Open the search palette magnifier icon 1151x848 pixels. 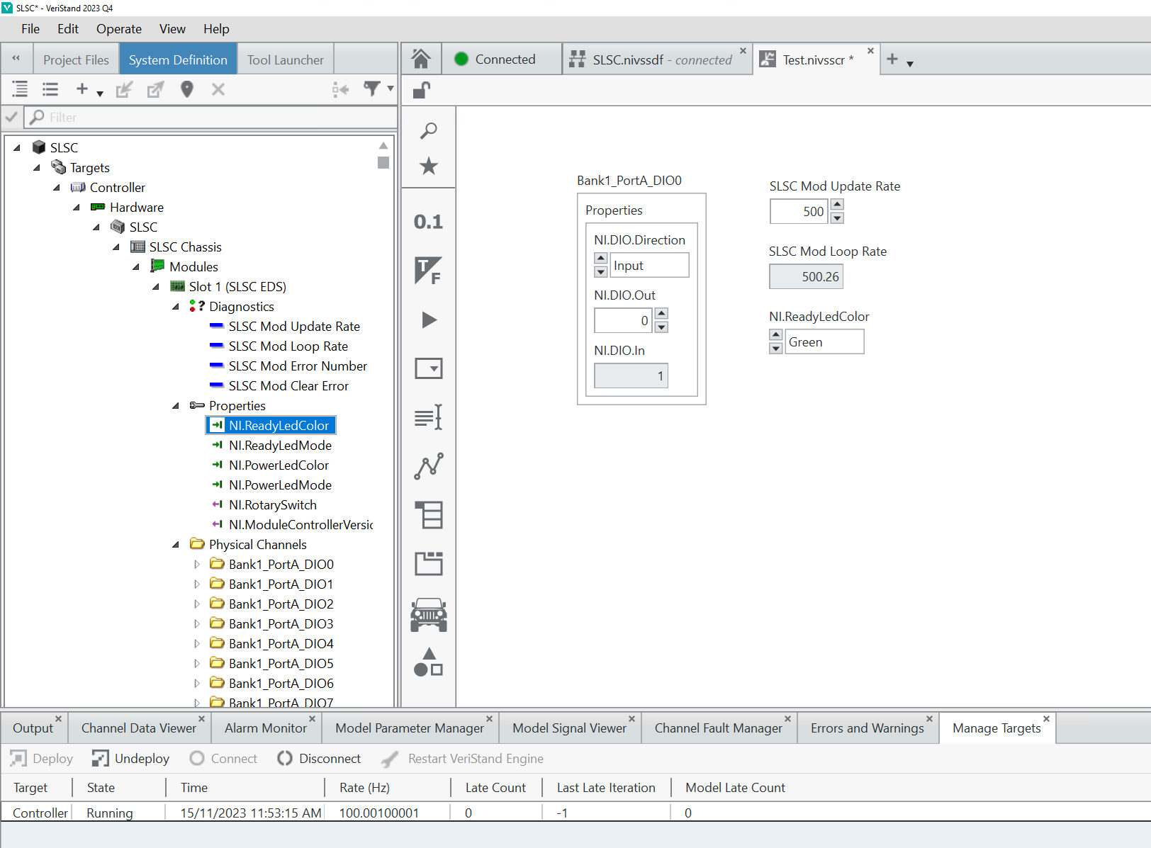(x=429, y=131)
